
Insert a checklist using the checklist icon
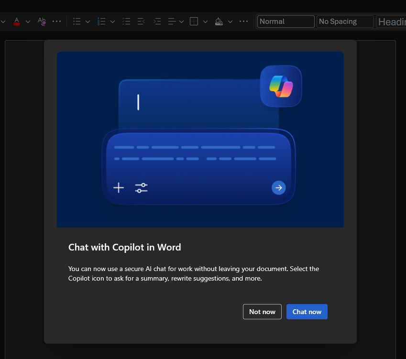(x=126, y=22)
